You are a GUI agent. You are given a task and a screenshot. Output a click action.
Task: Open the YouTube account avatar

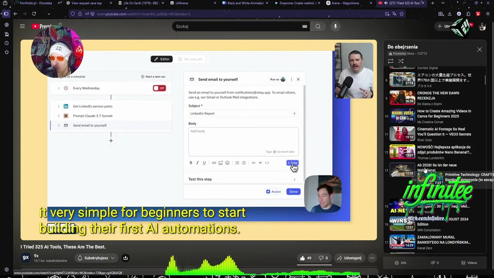482,26
